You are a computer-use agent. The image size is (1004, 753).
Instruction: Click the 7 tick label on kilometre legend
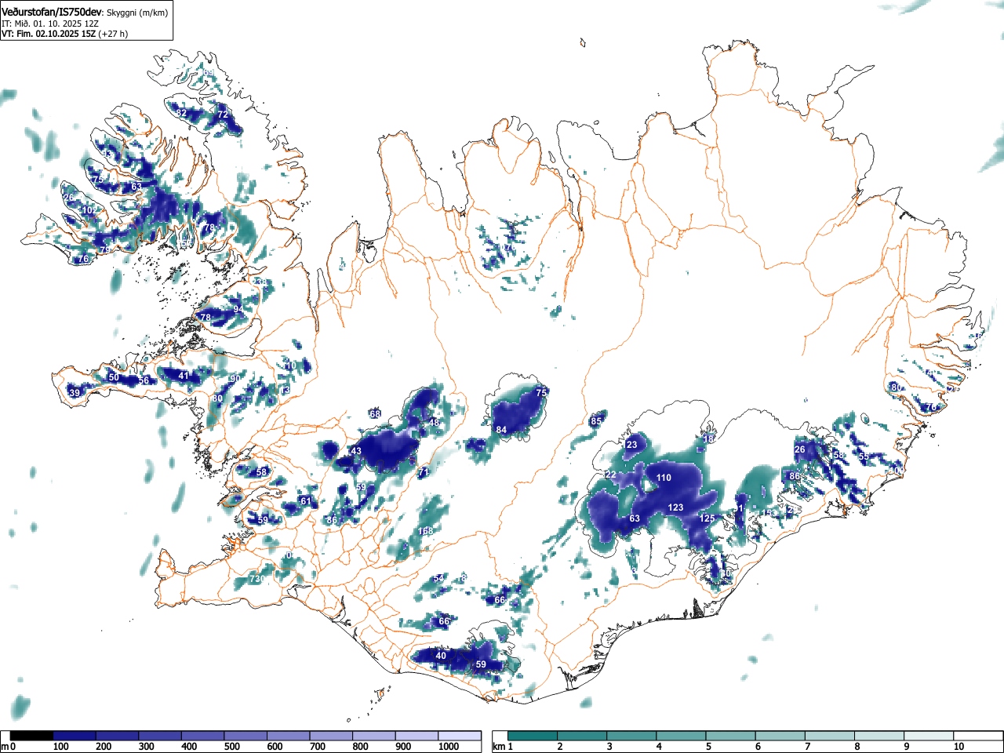808,747
